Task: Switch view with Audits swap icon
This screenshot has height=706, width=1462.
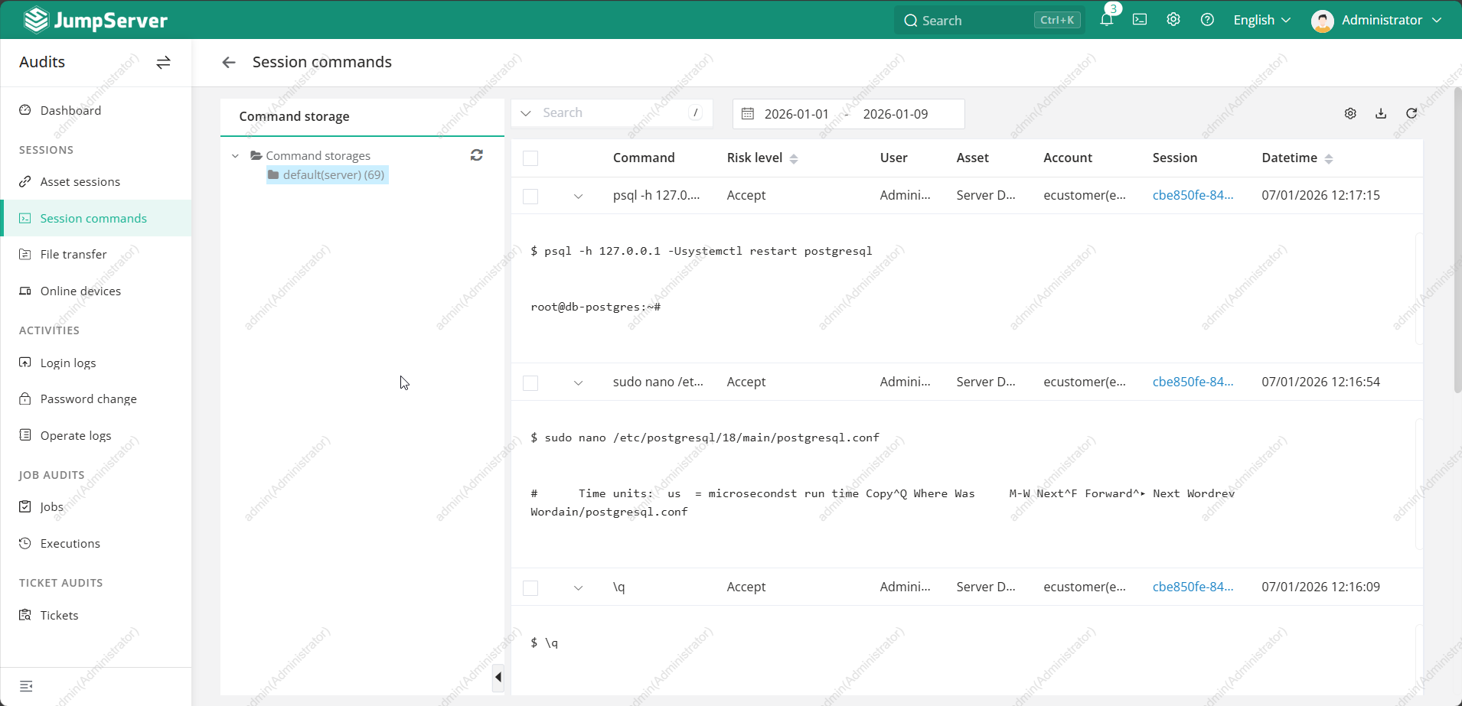Action: click(x=163, y=62)
